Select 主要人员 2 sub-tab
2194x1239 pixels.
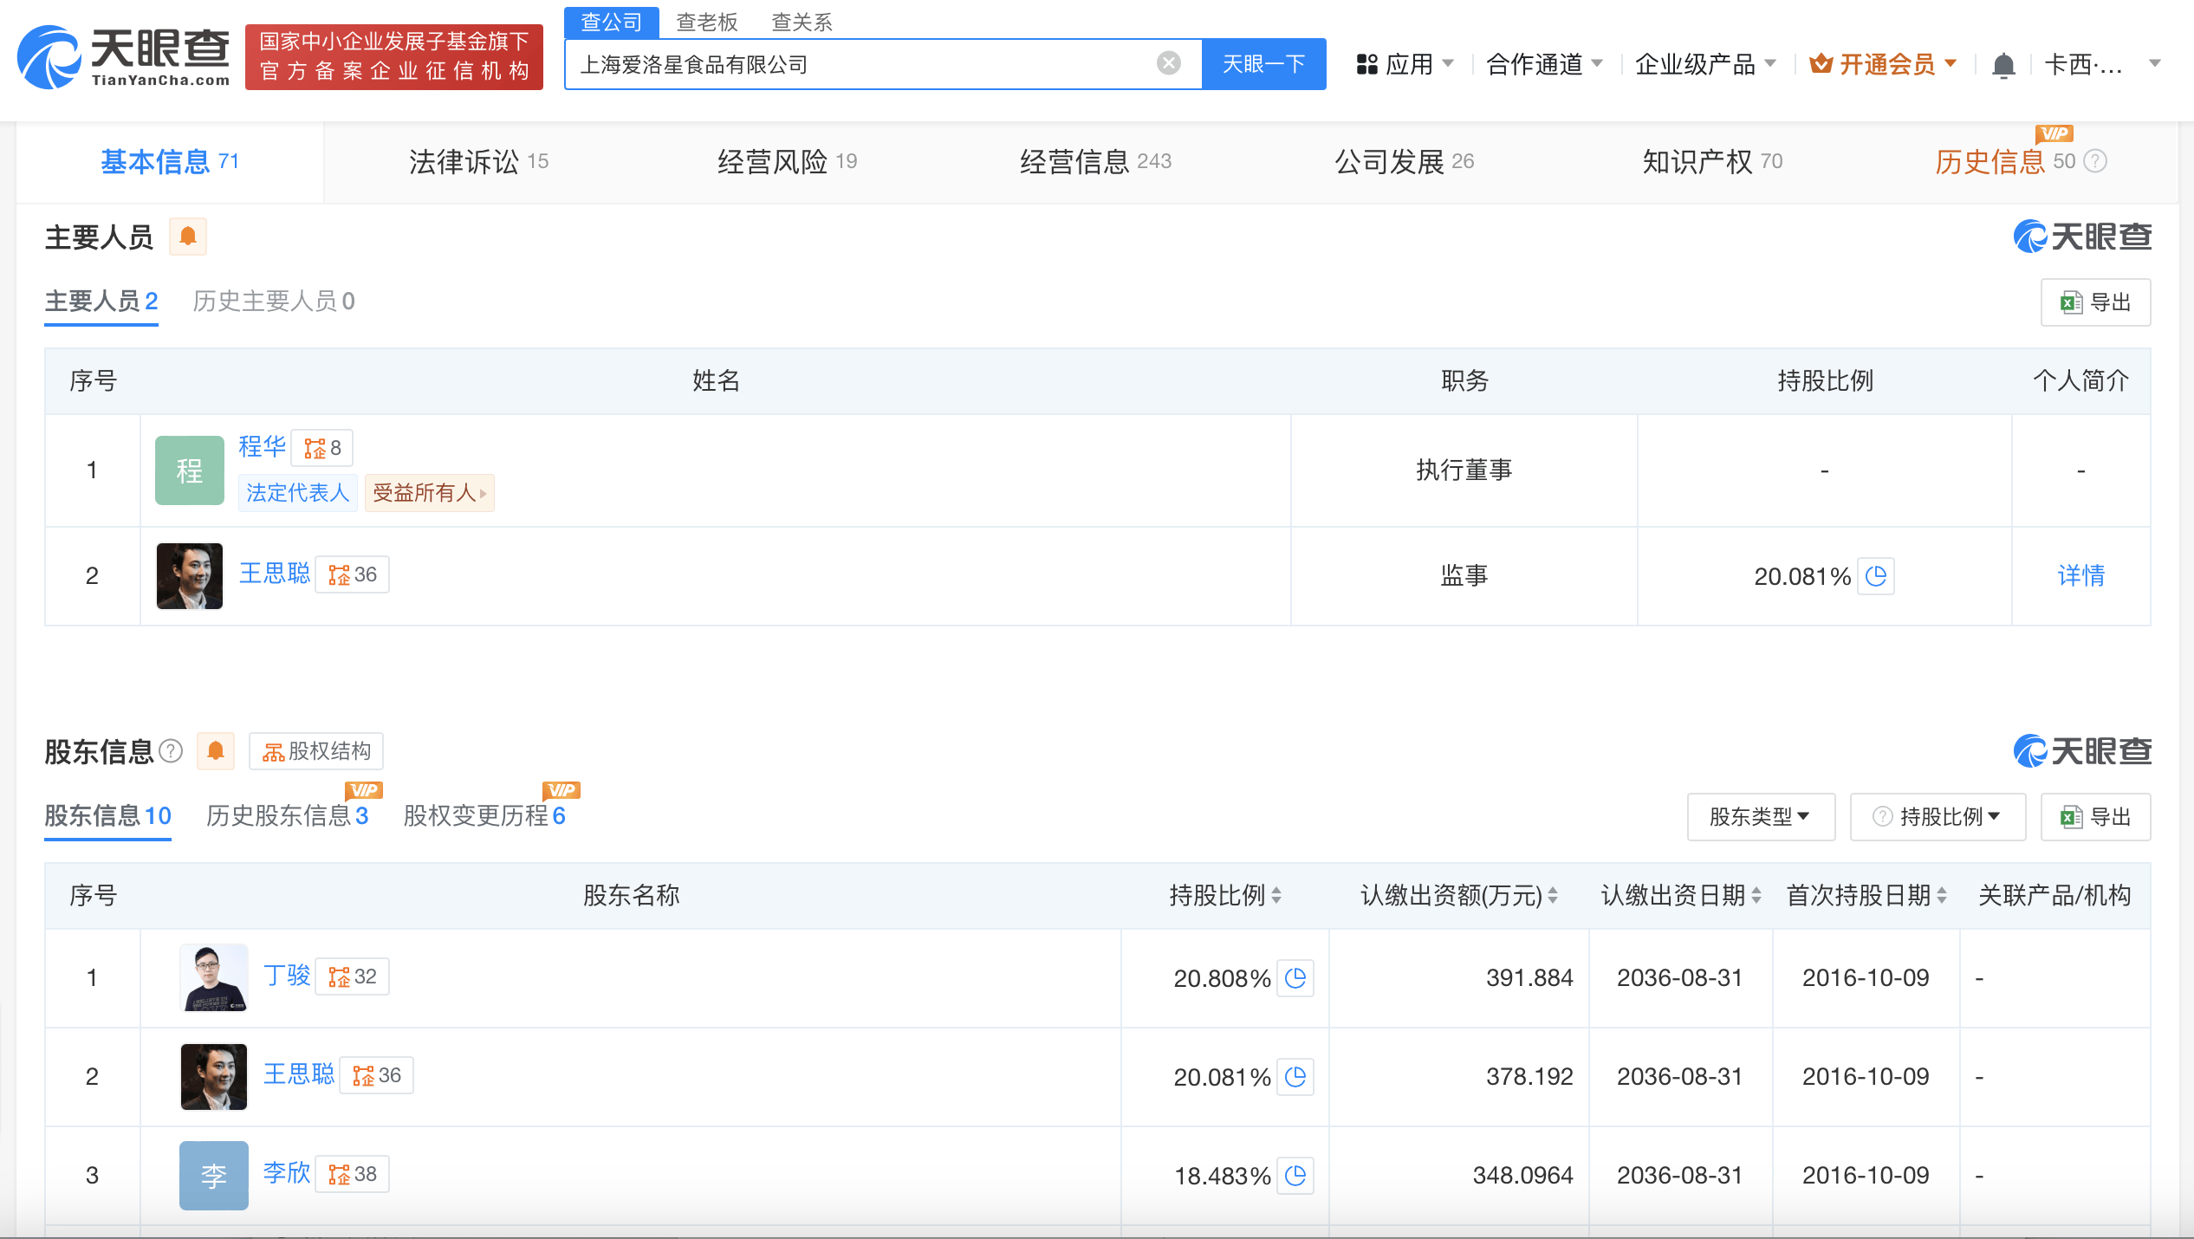click(101, 302)
